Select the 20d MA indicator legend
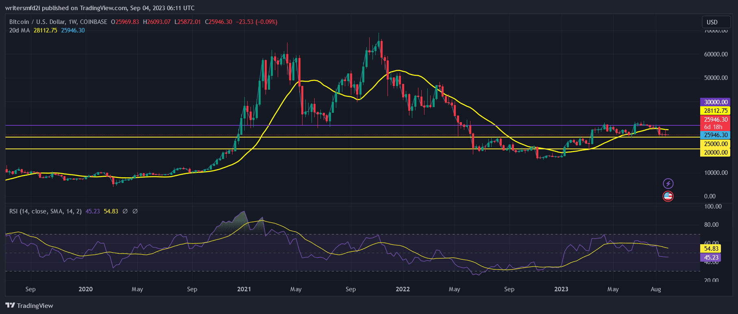 pyautogui.click(x=20, y=30)
